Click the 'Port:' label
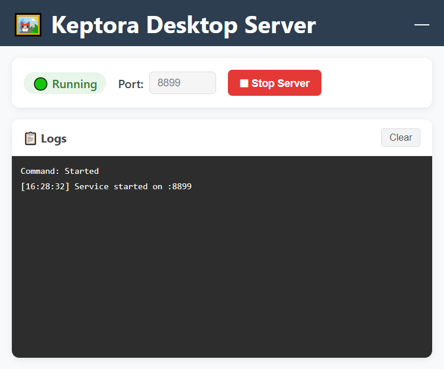The image size is (444, 369). point(131,84)
